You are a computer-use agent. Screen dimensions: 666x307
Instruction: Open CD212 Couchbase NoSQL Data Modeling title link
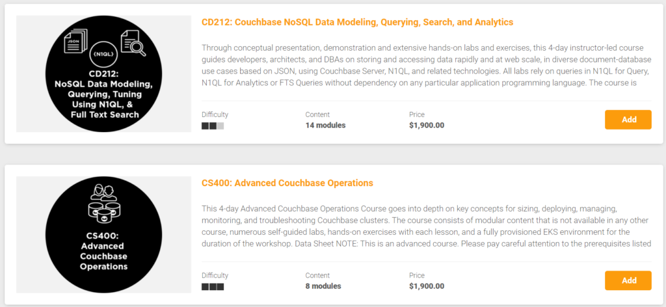[x=358, y=22]
